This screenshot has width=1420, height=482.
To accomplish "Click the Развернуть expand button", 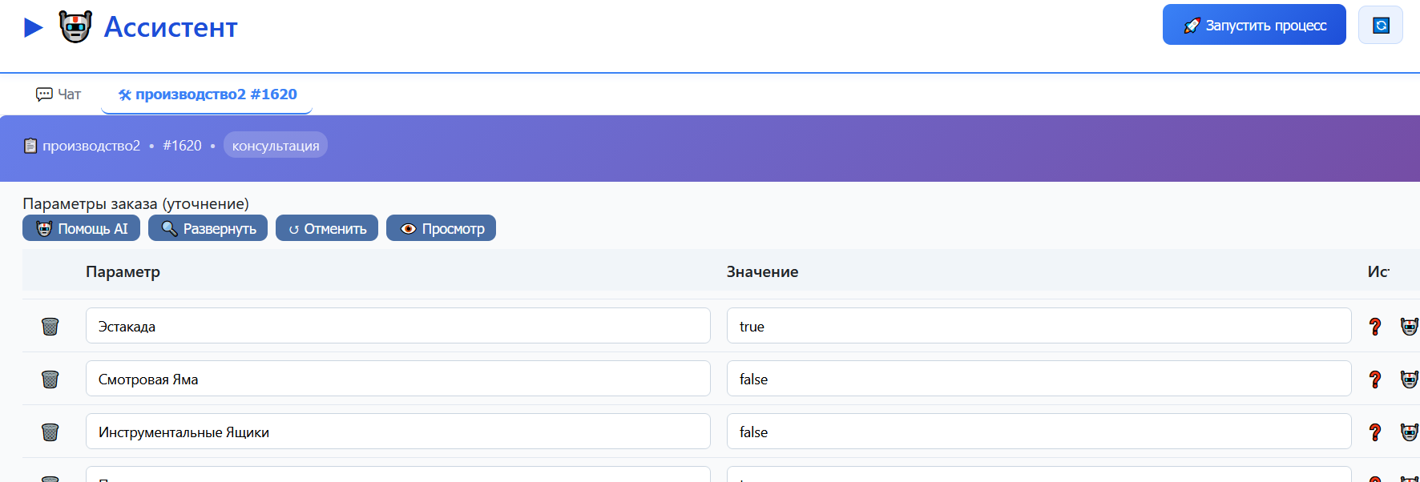I will 208,228.
